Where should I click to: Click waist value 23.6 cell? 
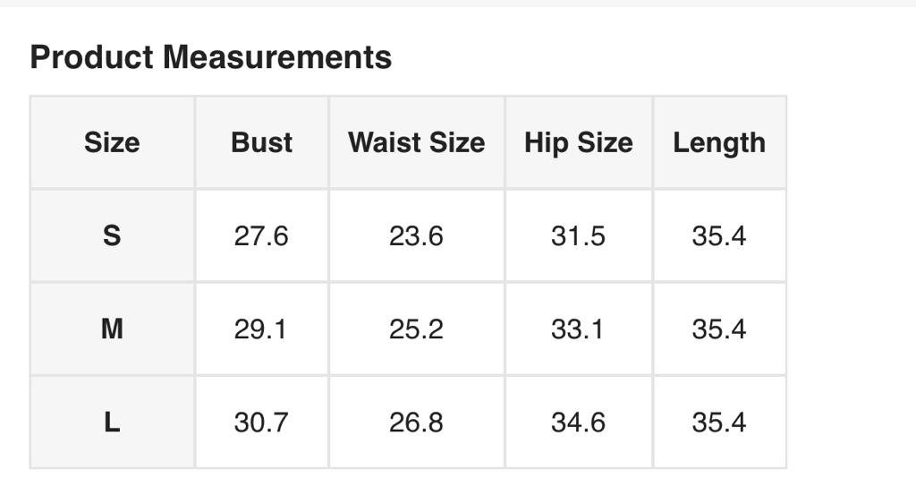[416, 236]
